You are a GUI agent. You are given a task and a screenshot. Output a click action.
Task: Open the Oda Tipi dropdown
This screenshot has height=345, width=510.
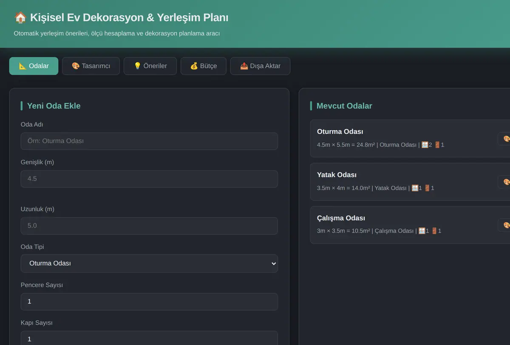tap(149, 263)
